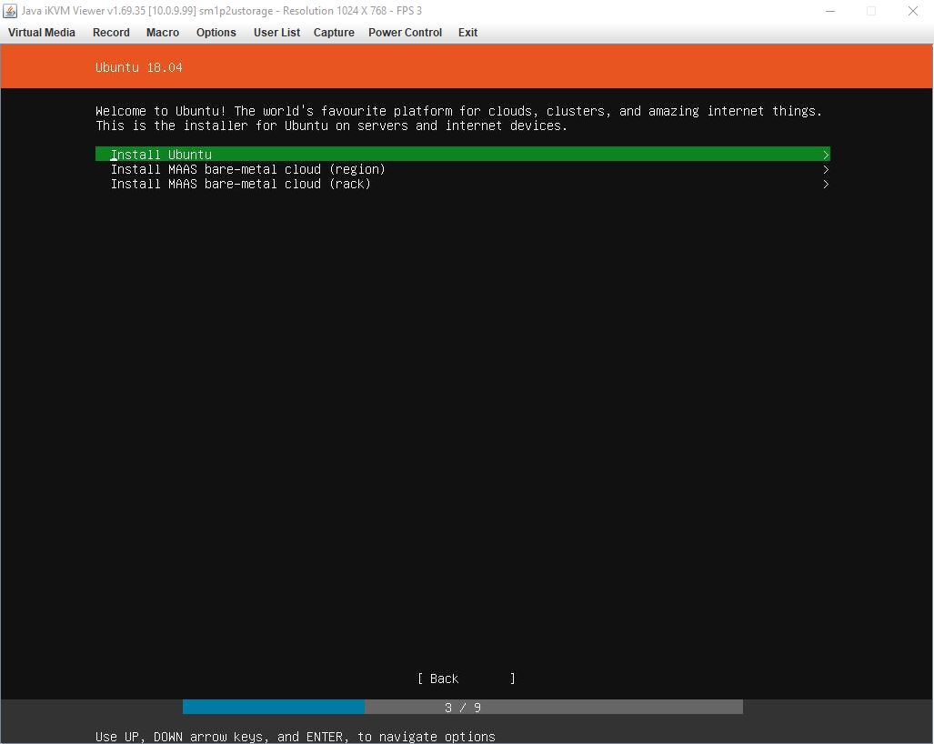Click the Ubuntu 18.04 header text
Viewport: 934px width, 744px height.
tap(139, 67)
